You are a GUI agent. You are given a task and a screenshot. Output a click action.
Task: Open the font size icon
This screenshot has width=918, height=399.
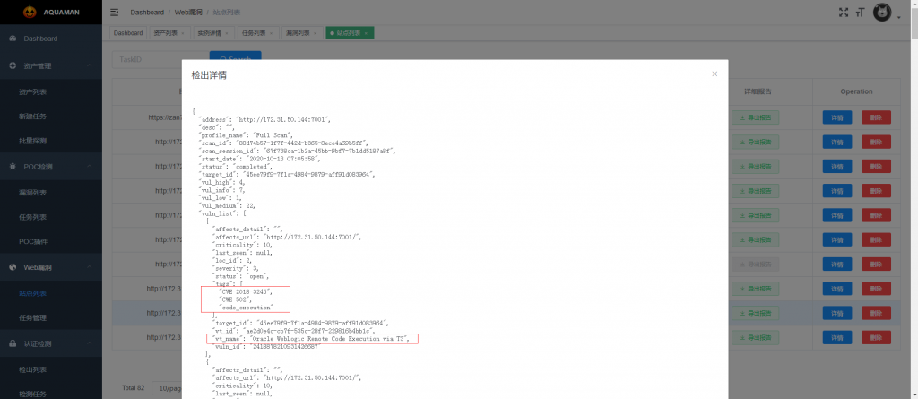tap(860, 13)
